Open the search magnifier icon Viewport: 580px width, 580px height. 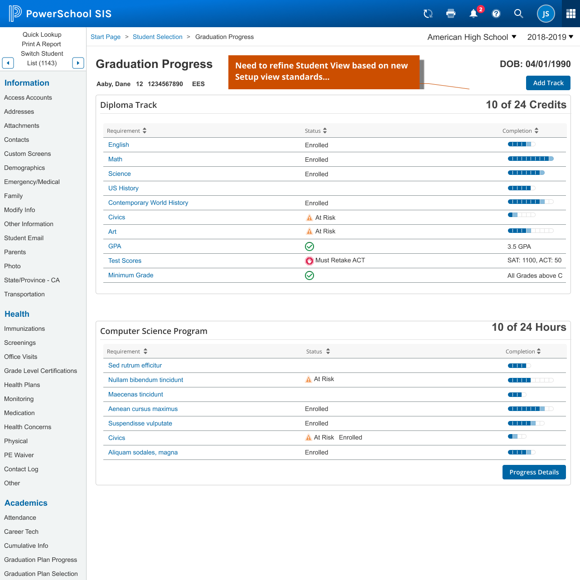(x=518, y=14)
